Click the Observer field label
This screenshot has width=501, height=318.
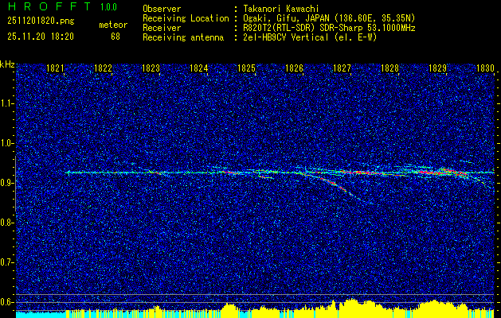[162, 9]
